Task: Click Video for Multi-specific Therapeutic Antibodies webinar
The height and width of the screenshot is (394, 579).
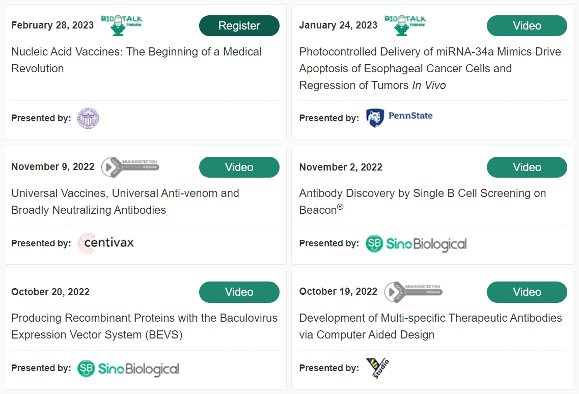Action: pos(527,292)
